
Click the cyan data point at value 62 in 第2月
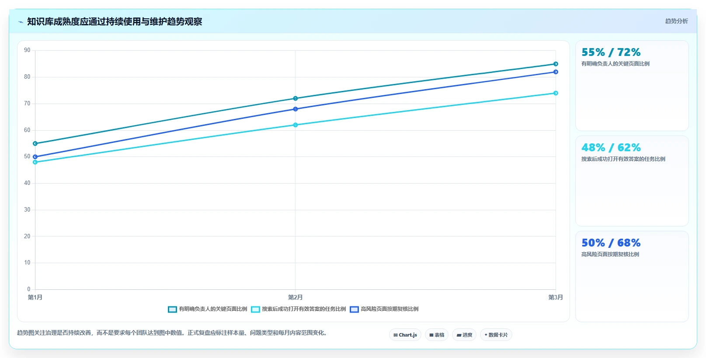[296, 125]
